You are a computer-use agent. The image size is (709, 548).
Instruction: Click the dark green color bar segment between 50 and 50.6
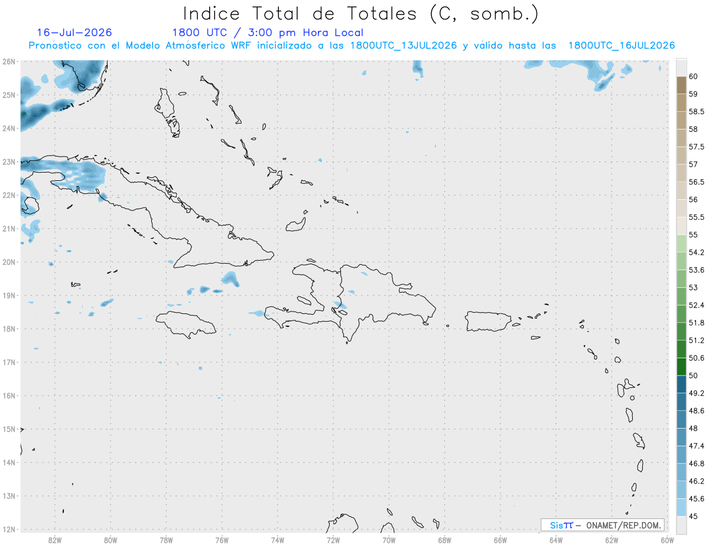(681, 367)
